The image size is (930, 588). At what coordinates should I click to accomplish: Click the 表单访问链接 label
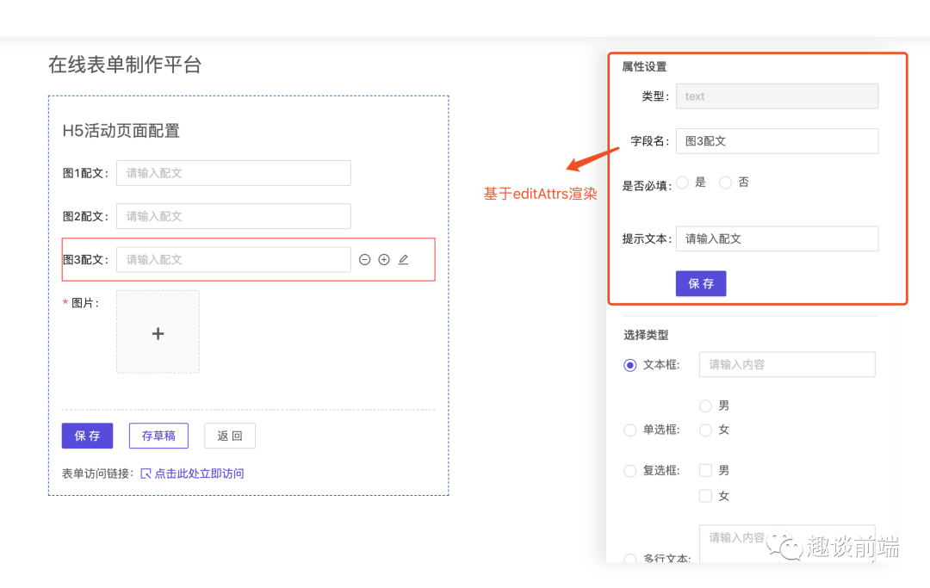98,473
